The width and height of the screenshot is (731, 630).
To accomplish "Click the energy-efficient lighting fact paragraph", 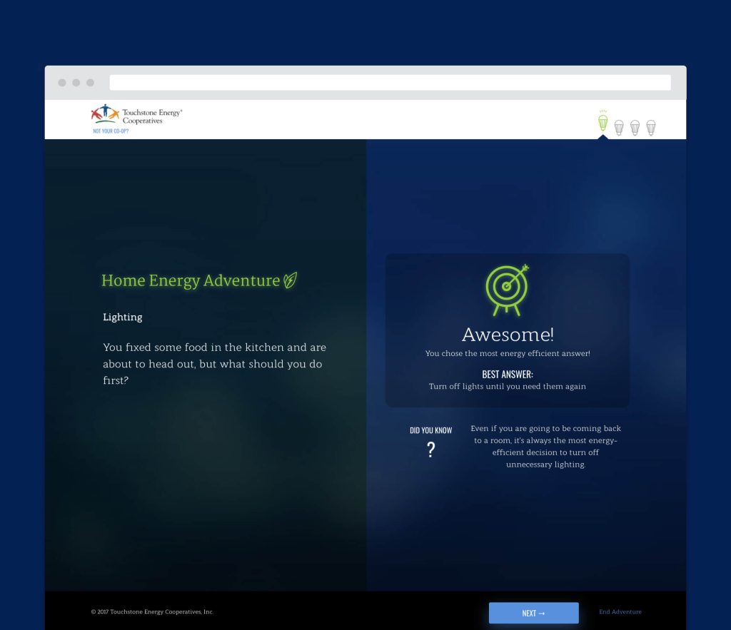I will (x=545, y=447).
